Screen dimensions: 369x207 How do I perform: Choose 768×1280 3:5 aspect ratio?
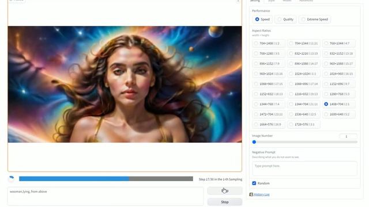click(x=269, y=53)
